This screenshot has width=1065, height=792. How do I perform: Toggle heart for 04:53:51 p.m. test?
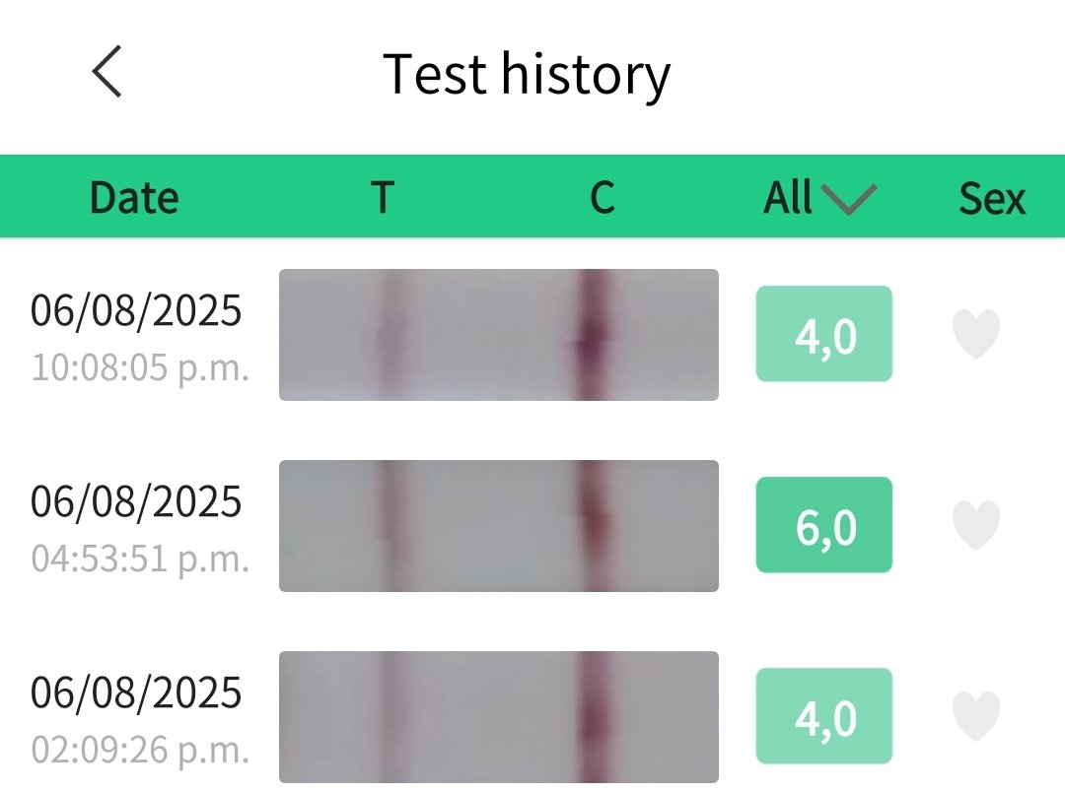[976, 525]
